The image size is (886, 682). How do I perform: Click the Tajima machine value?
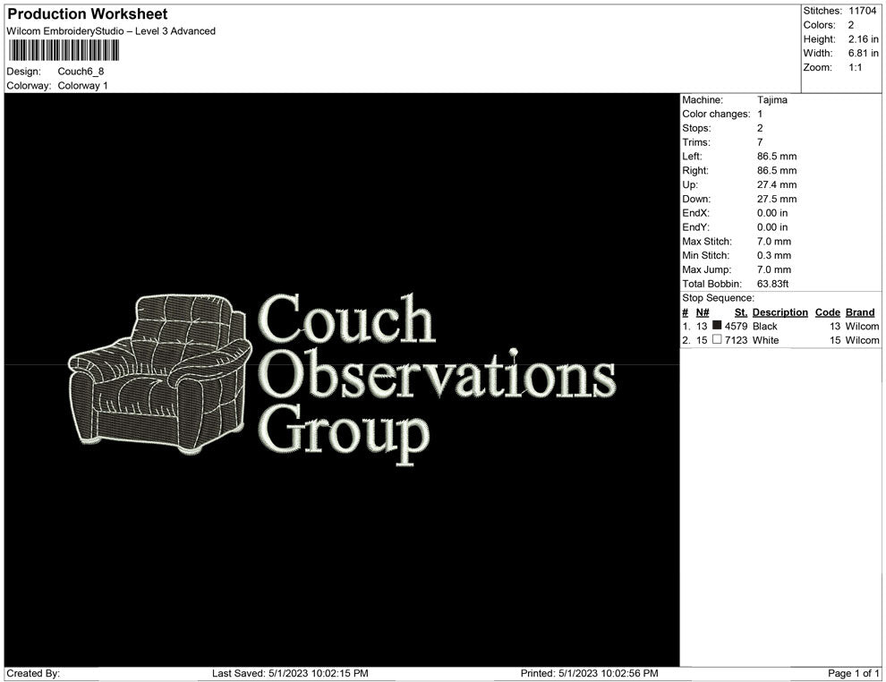tap(771, 100)
